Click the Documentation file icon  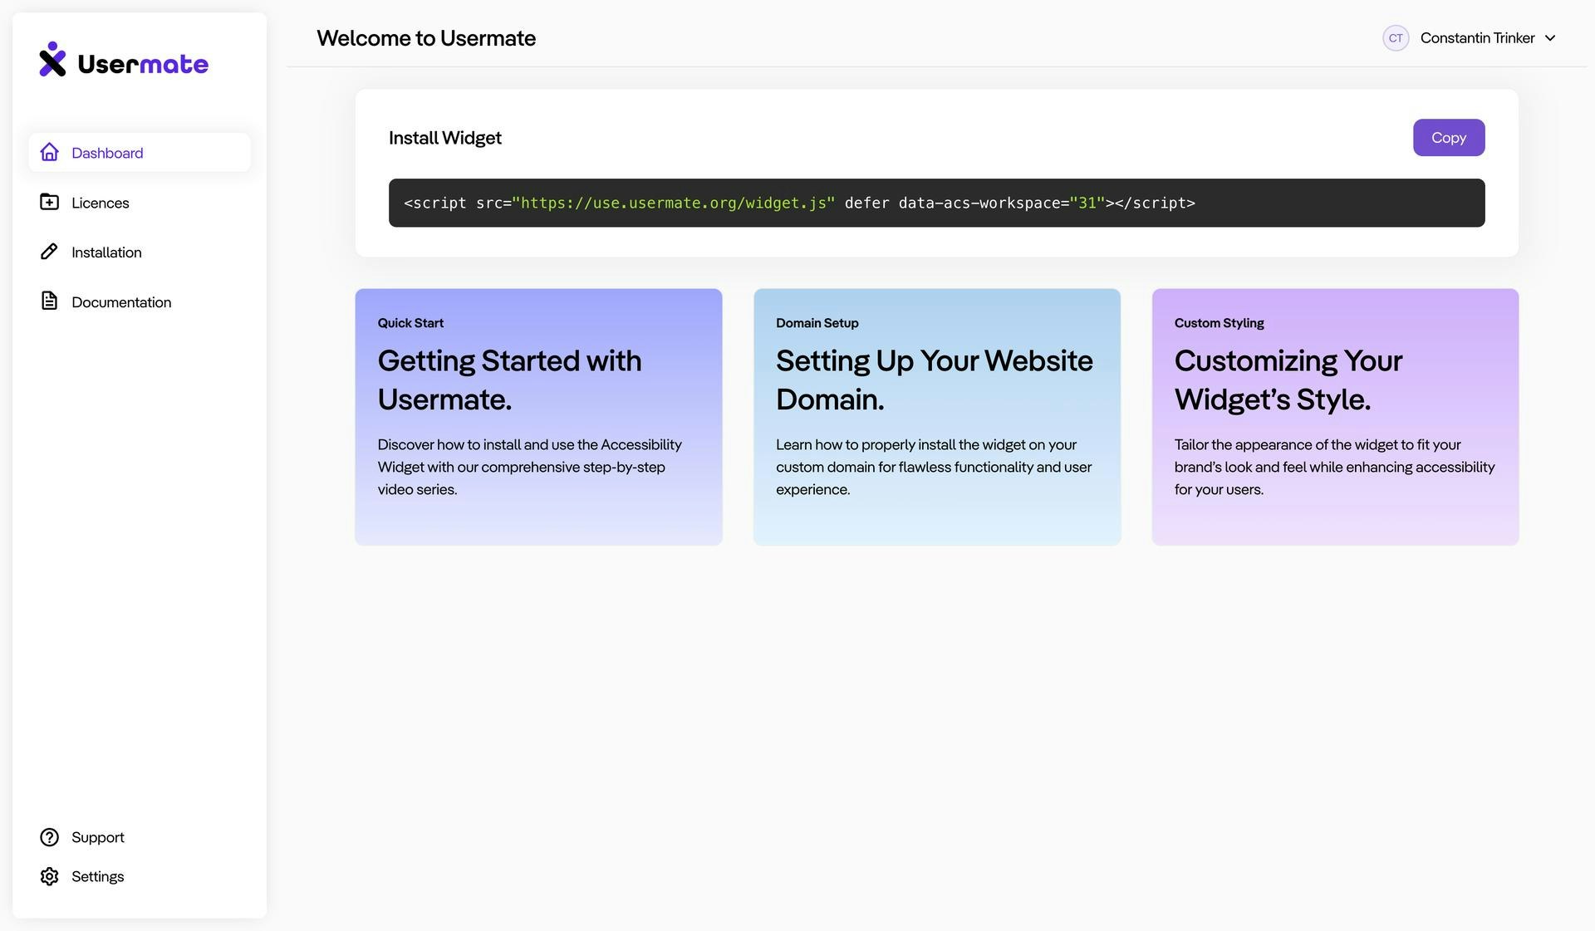(50, 301)
